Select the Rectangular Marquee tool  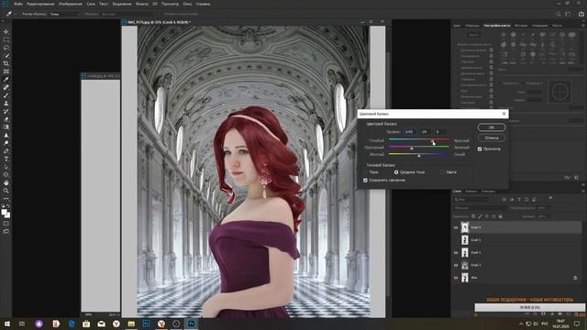click(x=6, y=39)
